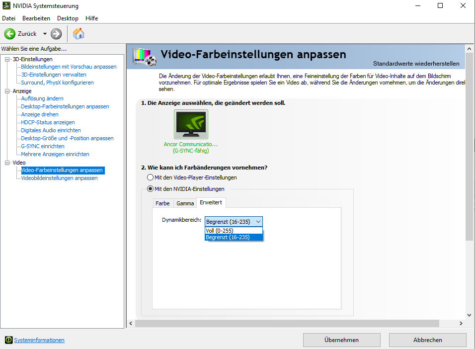Click the horizontal scrollbar left arrow

[x=131, y=324]
